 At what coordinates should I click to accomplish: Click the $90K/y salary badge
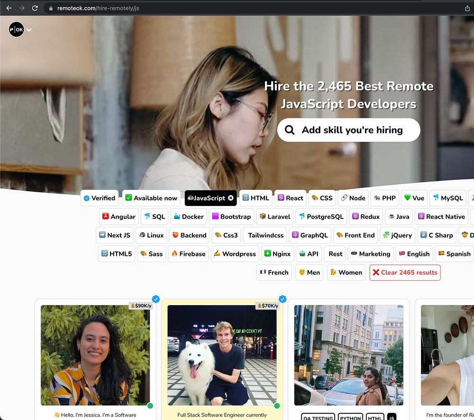point(141,306)
